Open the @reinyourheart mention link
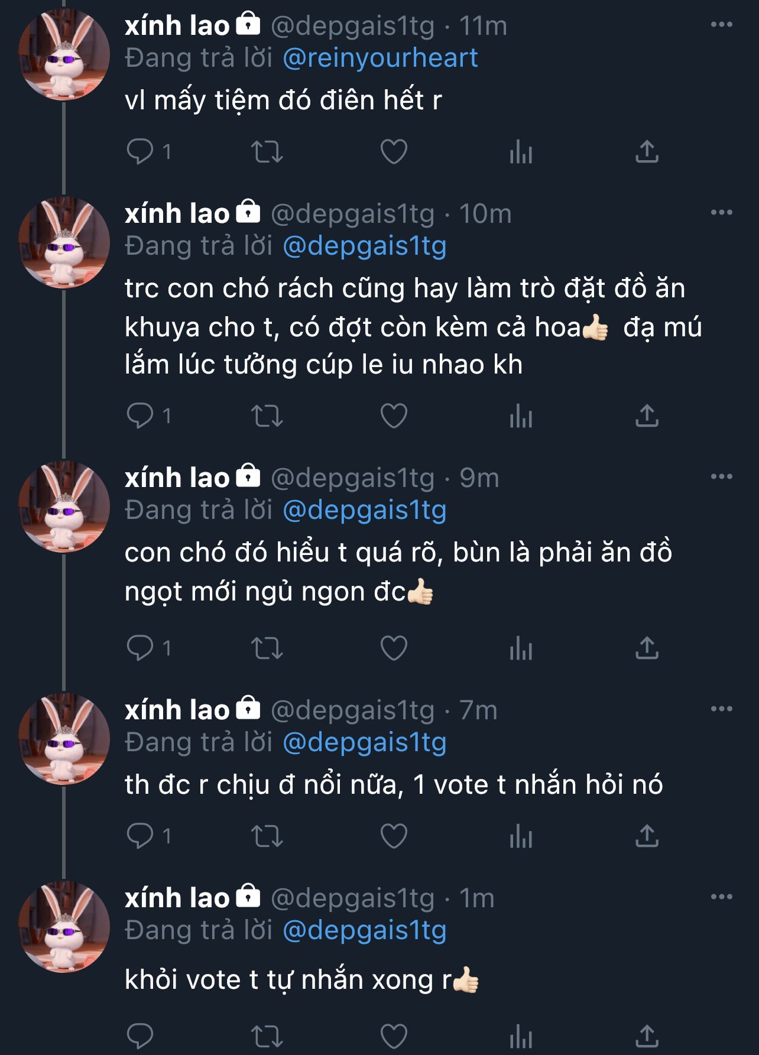The width and height of the screenshot is (759, 1055). 380,58
